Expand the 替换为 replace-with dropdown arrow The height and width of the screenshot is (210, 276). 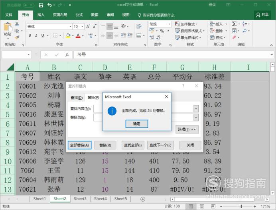(196, 117)
